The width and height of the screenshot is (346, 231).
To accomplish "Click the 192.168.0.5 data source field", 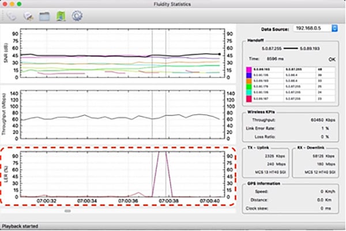I will coord(313,28).
